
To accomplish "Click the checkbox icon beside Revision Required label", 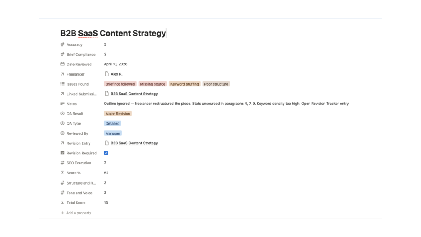I will click(62, 153).
